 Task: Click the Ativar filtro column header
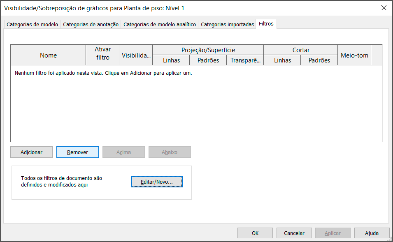click(x=102, y=54)
